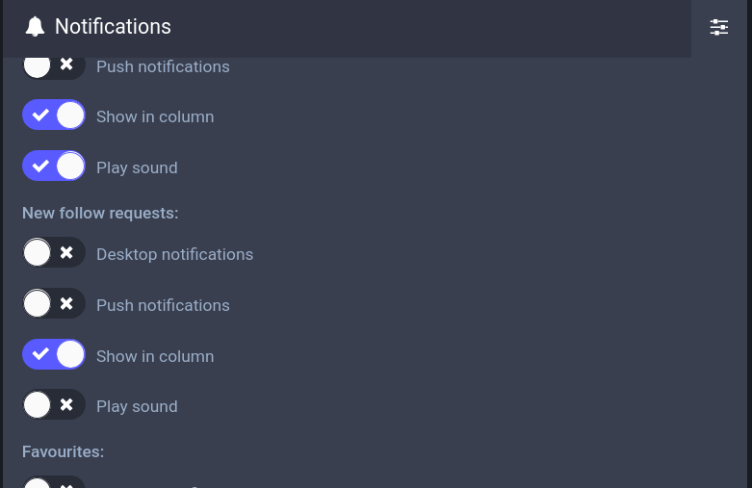Turn off Show in column for new follow requests
This screenshot has width=752, height=488.
(x=53, y=355)
